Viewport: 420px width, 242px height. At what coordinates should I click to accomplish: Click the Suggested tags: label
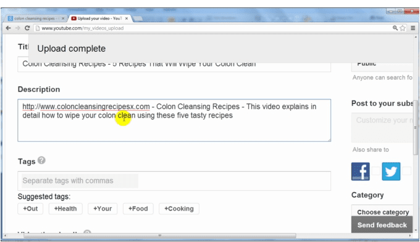[44, 196]
